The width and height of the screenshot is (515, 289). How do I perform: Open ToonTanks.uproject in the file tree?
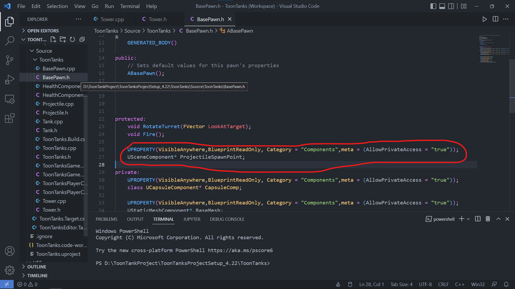tap(53, 254)
